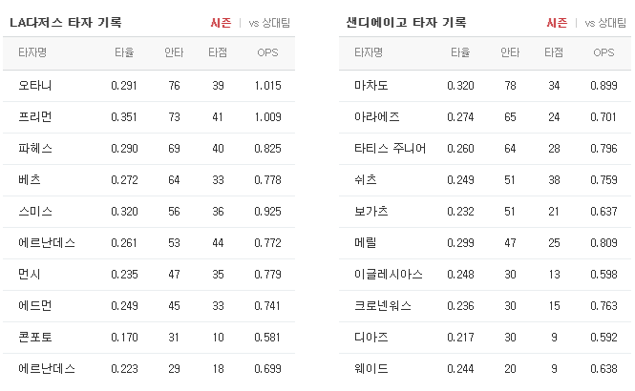Select batter 먼시
Screen dimensions: 635x391
[x=30, y=274]
